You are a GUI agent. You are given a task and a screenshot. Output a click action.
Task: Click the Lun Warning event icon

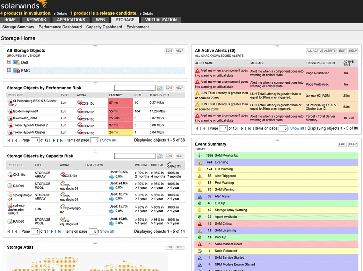click(199, 169)
